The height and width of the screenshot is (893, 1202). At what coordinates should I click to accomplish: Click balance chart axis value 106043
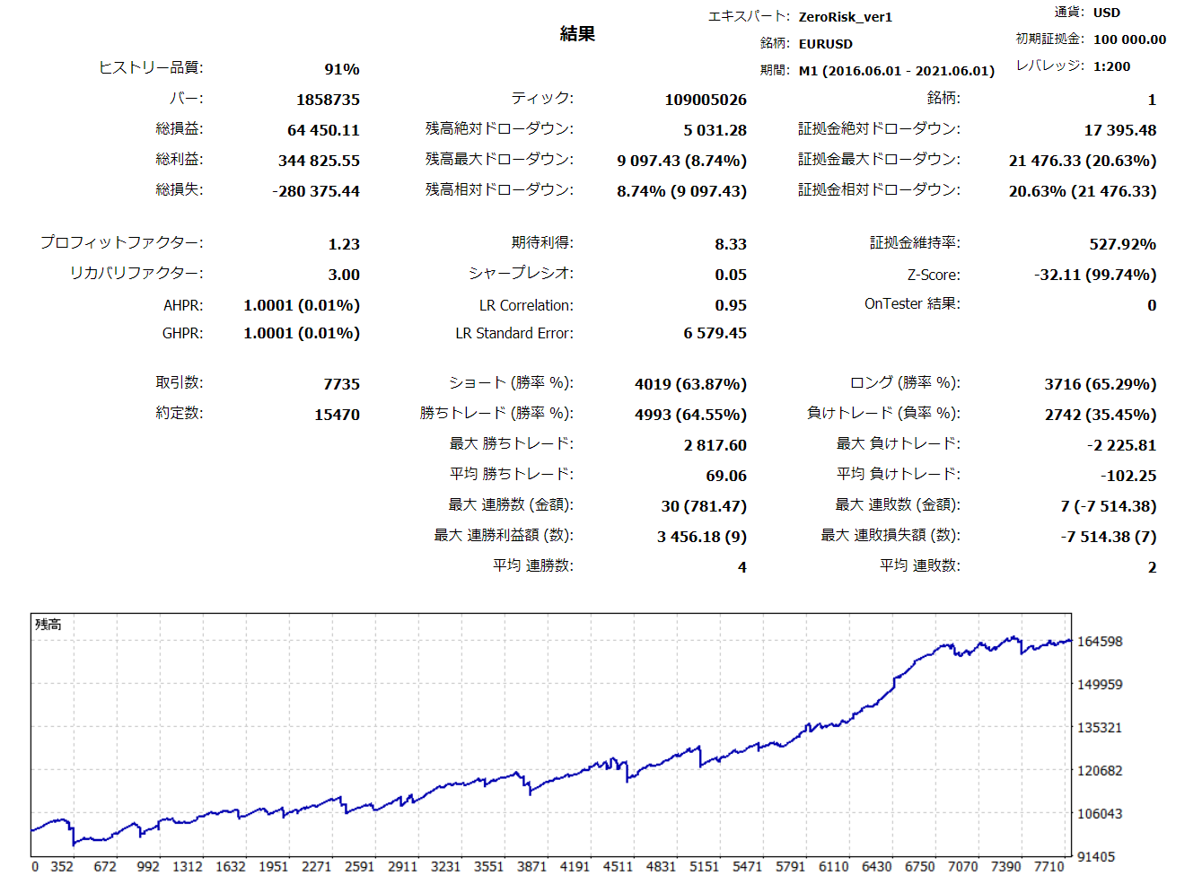point(1100,814)
